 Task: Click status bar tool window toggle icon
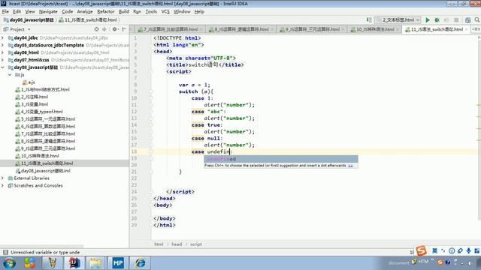5,252
